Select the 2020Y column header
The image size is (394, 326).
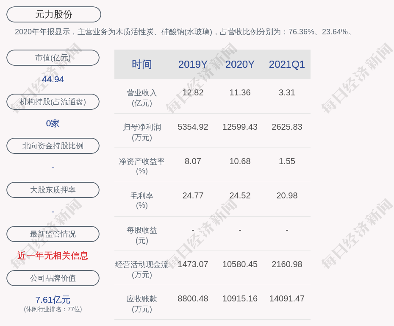tap(240, 64)
